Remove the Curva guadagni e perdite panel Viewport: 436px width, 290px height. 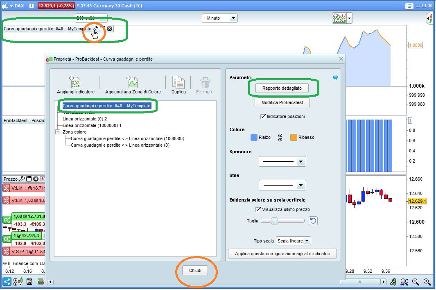(110, 28)
